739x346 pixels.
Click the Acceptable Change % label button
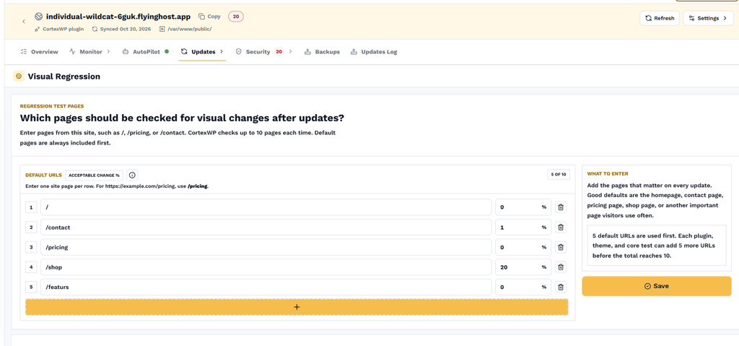tap(95, 175)
